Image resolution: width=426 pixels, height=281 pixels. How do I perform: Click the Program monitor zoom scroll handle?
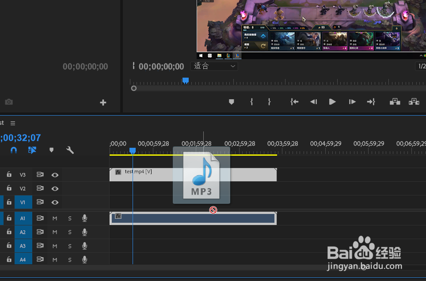pyautogui.click(x=133, y=88)
